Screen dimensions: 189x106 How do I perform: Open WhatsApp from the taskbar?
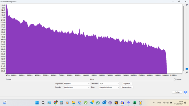tap(98, 103)
